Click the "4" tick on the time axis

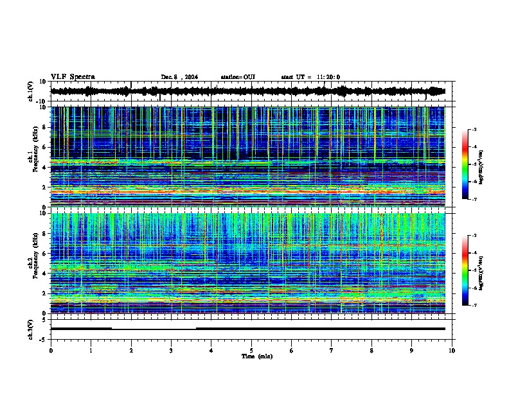pyautogui.click(x=211, y=351)
